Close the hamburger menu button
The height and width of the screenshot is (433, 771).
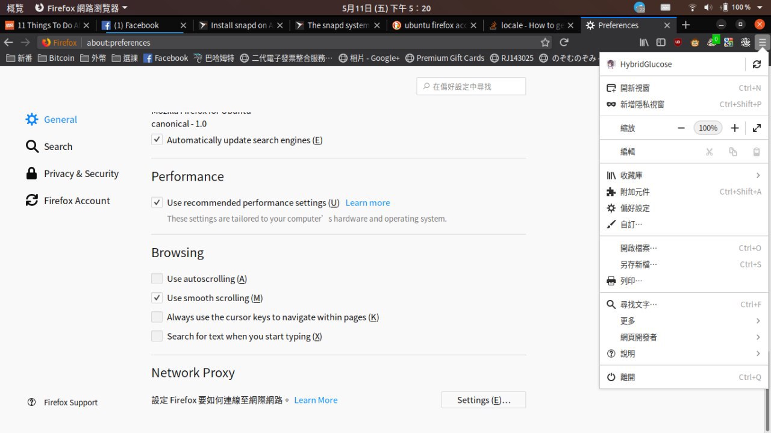coord(763,43)
